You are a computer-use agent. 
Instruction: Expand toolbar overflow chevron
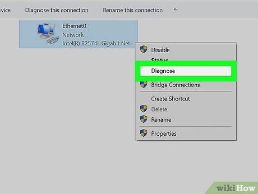pyautogui.click(x=175, y=10)
